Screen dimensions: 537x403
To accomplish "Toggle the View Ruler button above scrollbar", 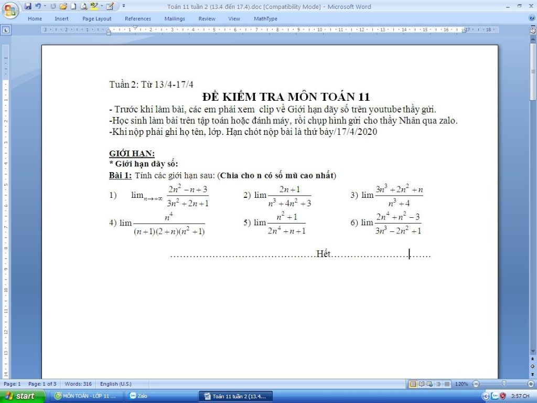I will tap(533, 30).
